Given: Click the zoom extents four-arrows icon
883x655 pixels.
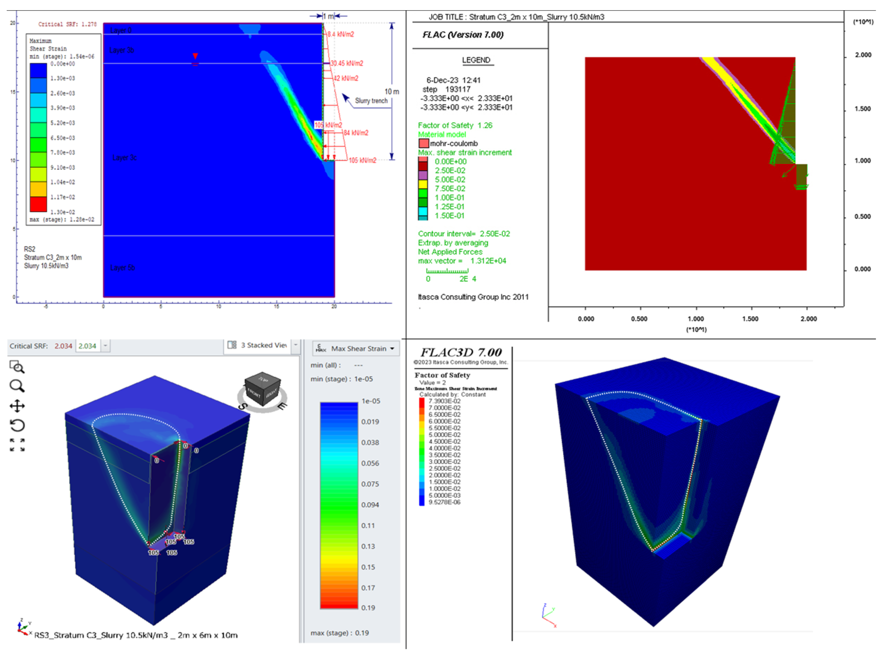Looking at the screenshot, I should [17, 445].
